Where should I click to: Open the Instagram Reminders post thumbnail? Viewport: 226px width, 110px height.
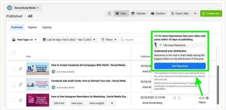coord(38,100)
